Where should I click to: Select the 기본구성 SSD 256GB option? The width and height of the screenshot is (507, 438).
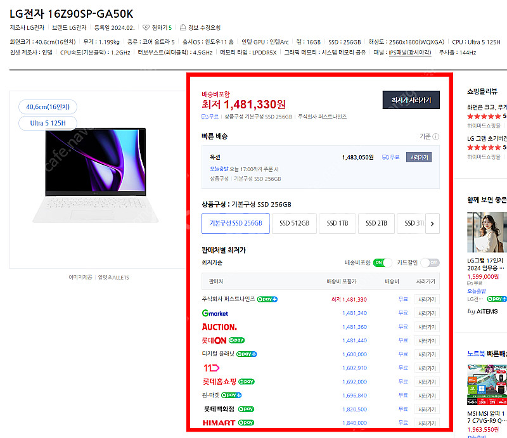[x=236, y=224]
